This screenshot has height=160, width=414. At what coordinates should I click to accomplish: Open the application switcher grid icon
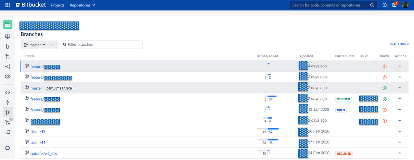[8, 5]
